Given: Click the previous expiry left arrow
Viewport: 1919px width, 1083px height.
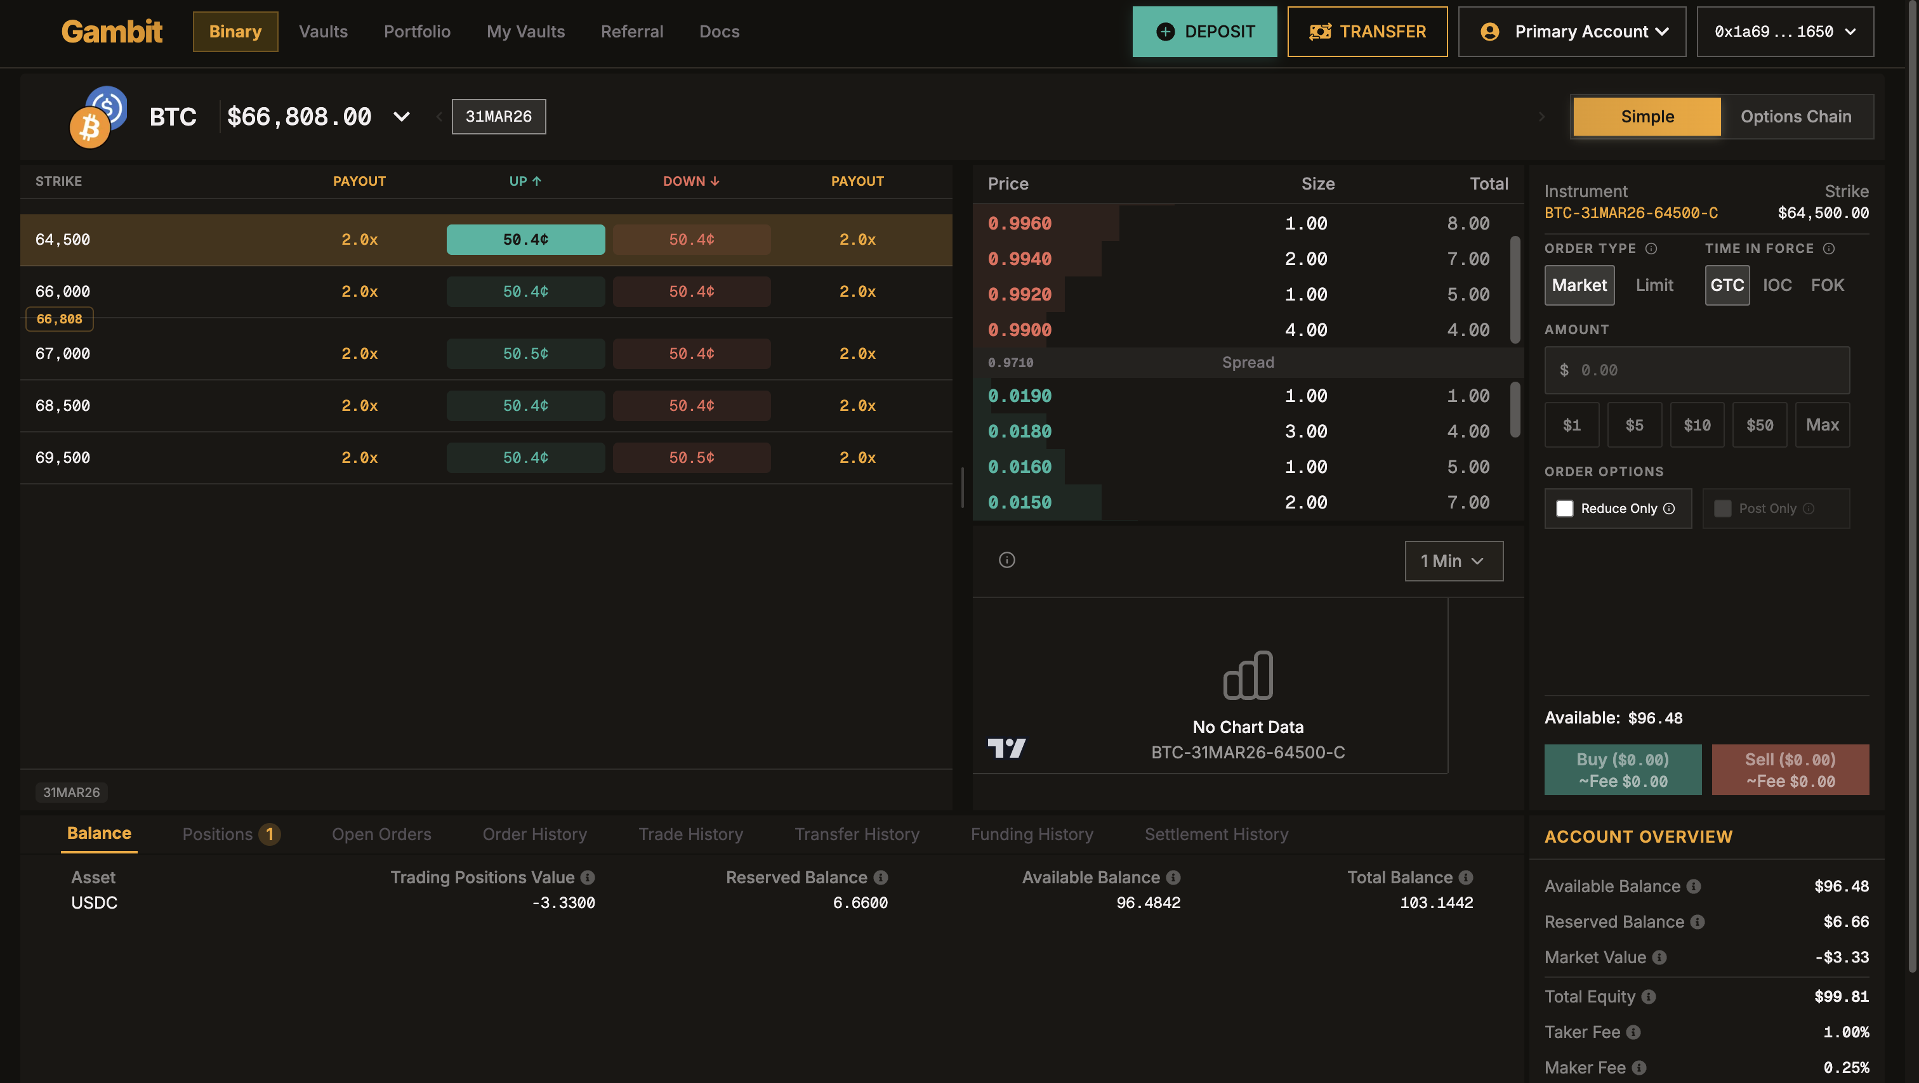Looking at the screenshot, I should click(439, 117).
